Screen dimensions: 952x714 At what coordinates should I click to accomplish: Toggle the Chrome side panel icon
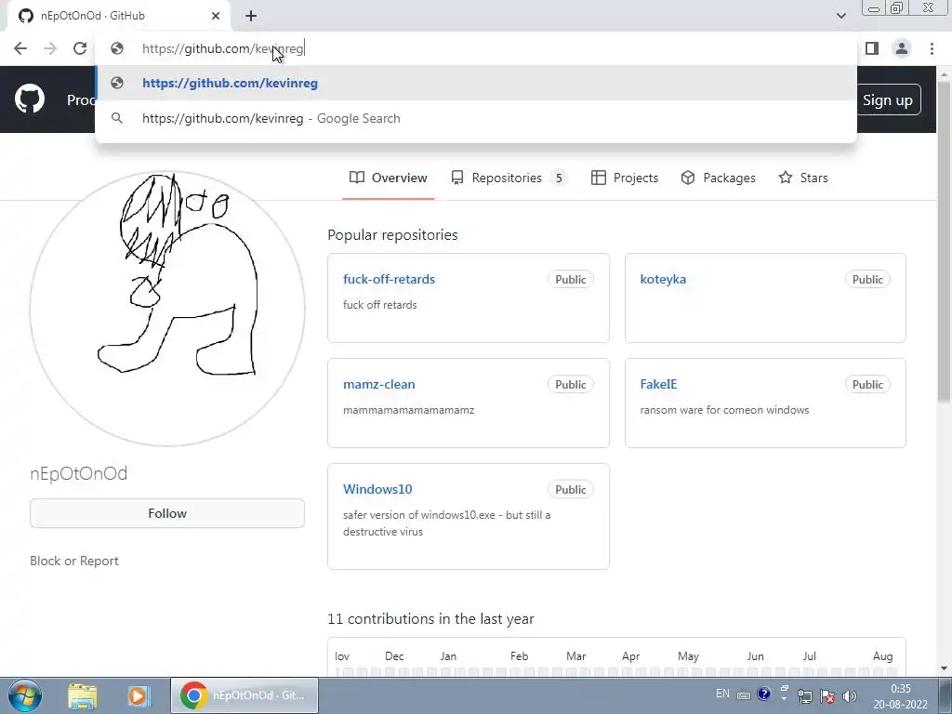point(872,48)
